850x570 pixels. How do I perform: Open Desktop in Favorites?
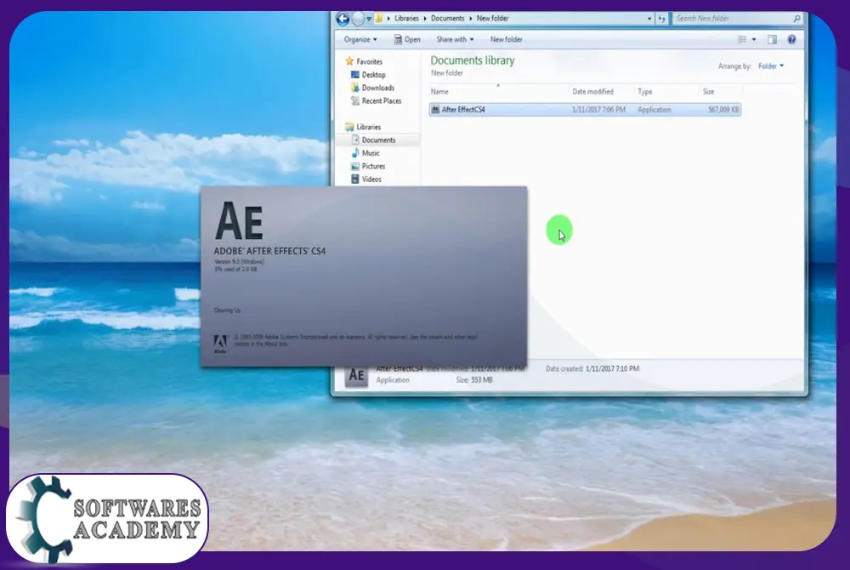tap(373, 75)
